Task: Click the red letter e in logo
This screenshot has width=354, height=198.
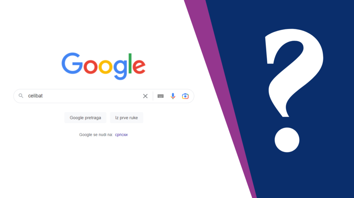Action: click(139, 66)
